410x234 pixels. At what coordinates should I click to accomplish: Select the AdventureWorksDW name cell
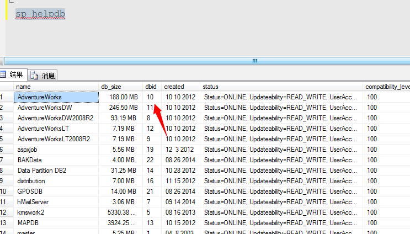pos(56,108)
